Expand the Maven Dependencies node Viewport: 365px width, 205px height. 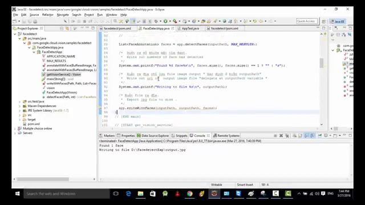tap(20, 106)
